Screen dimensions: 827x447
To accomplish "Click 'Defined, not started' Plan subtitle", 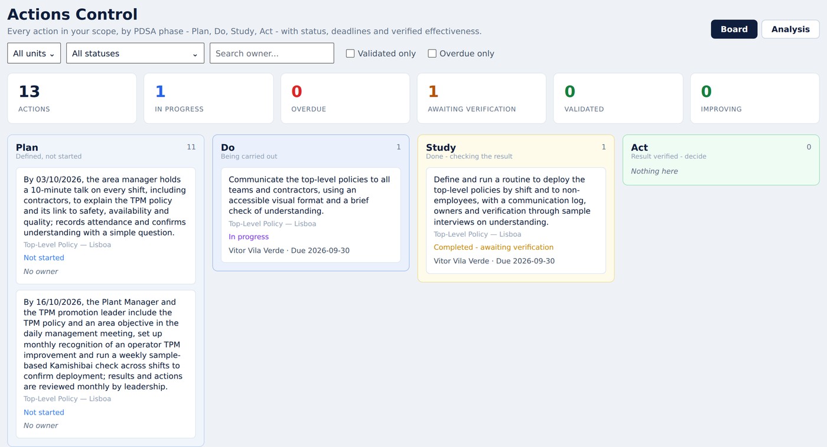I will click(x=48, y=156).
